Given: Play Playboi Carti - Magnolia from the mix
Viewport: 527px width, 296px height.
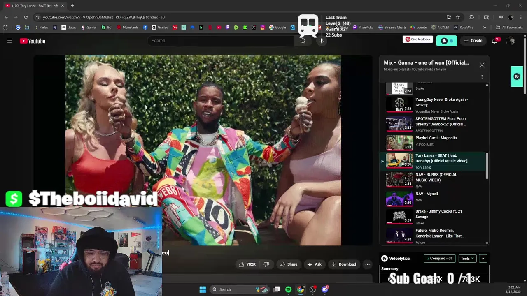Looking at the screenshot, I should [433, 142].
